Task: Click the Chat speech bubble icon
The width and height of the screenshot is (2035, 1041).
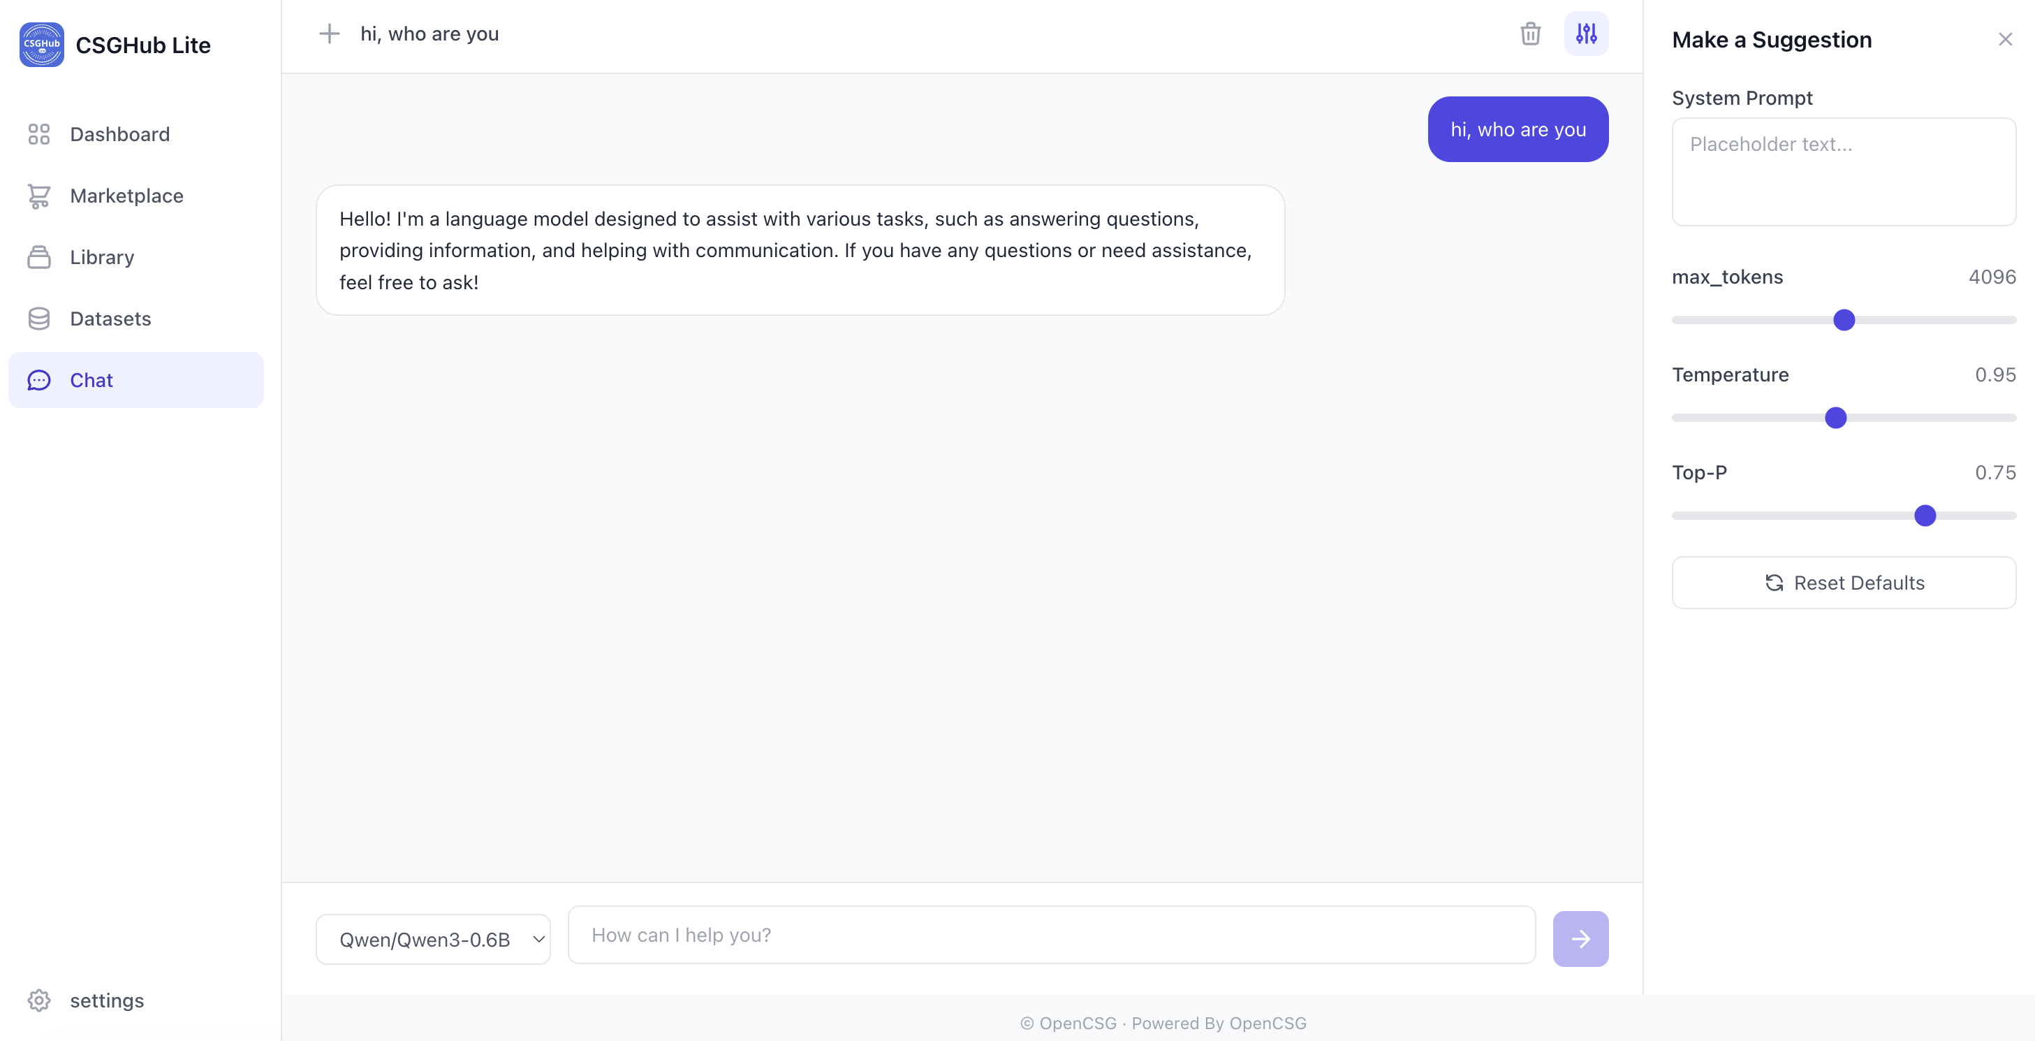Action: [x=38, y=380]
